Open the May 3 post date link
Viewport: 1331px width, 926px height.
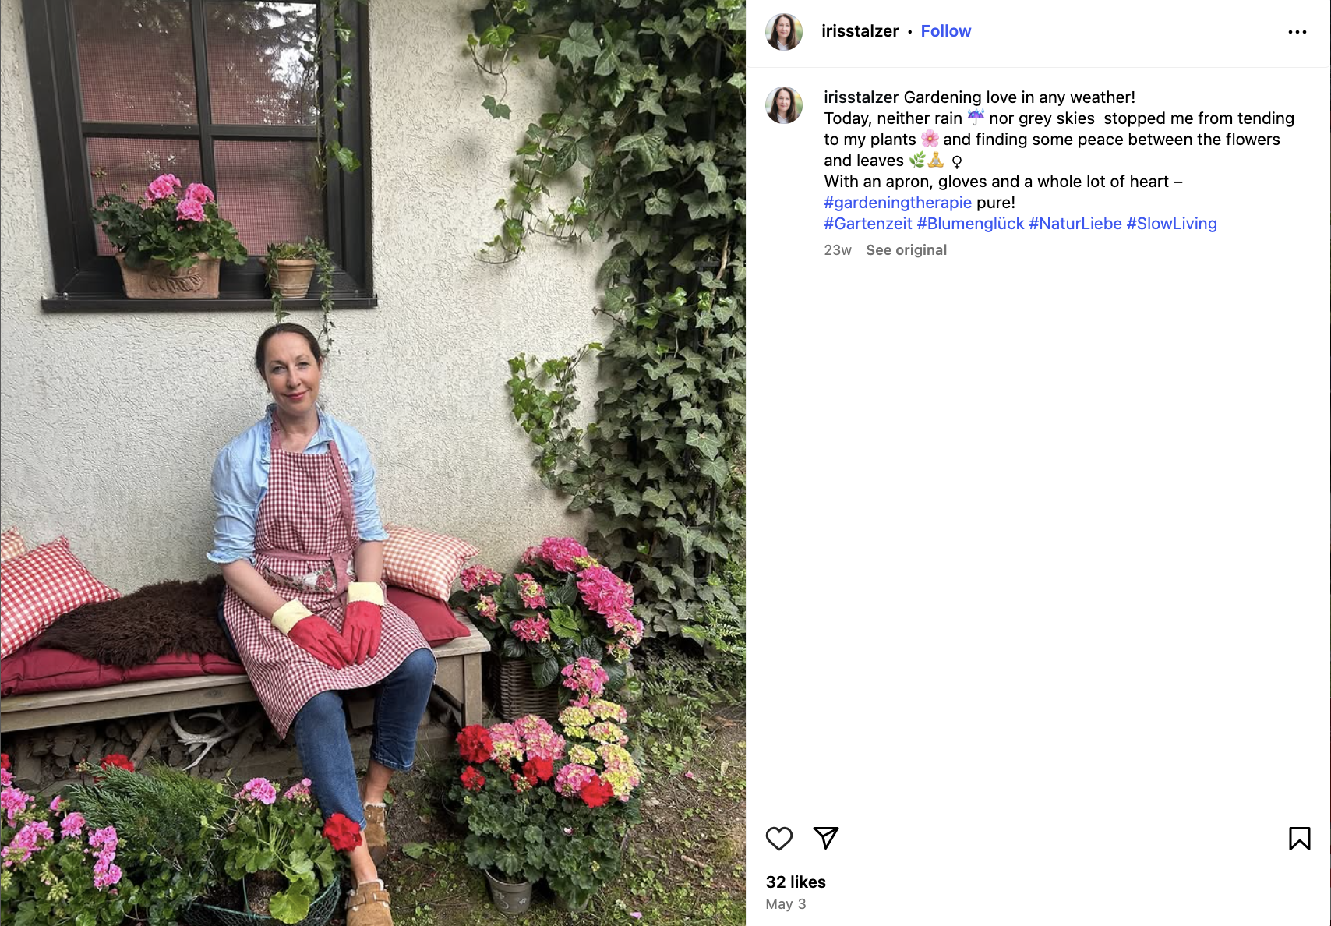[x=786, y=904]
